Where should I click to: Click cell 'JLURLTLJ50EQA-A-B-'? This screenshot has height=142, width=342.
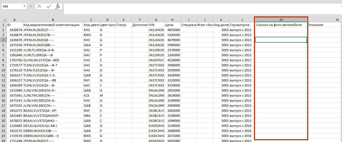click(53, 50)
